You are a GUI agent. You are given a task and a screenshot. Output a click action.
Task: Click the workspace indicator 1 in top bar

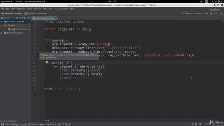tap(206, 1)
